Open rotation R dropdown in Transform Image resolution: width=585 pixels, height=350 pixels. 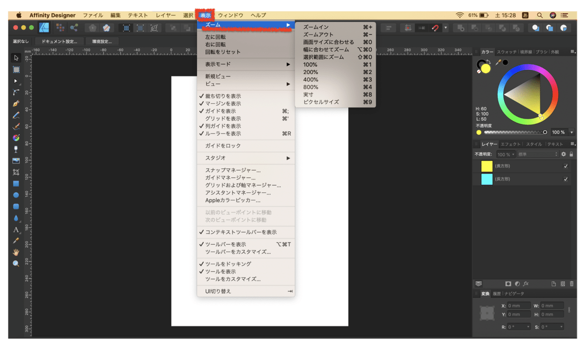click(528, 327)
